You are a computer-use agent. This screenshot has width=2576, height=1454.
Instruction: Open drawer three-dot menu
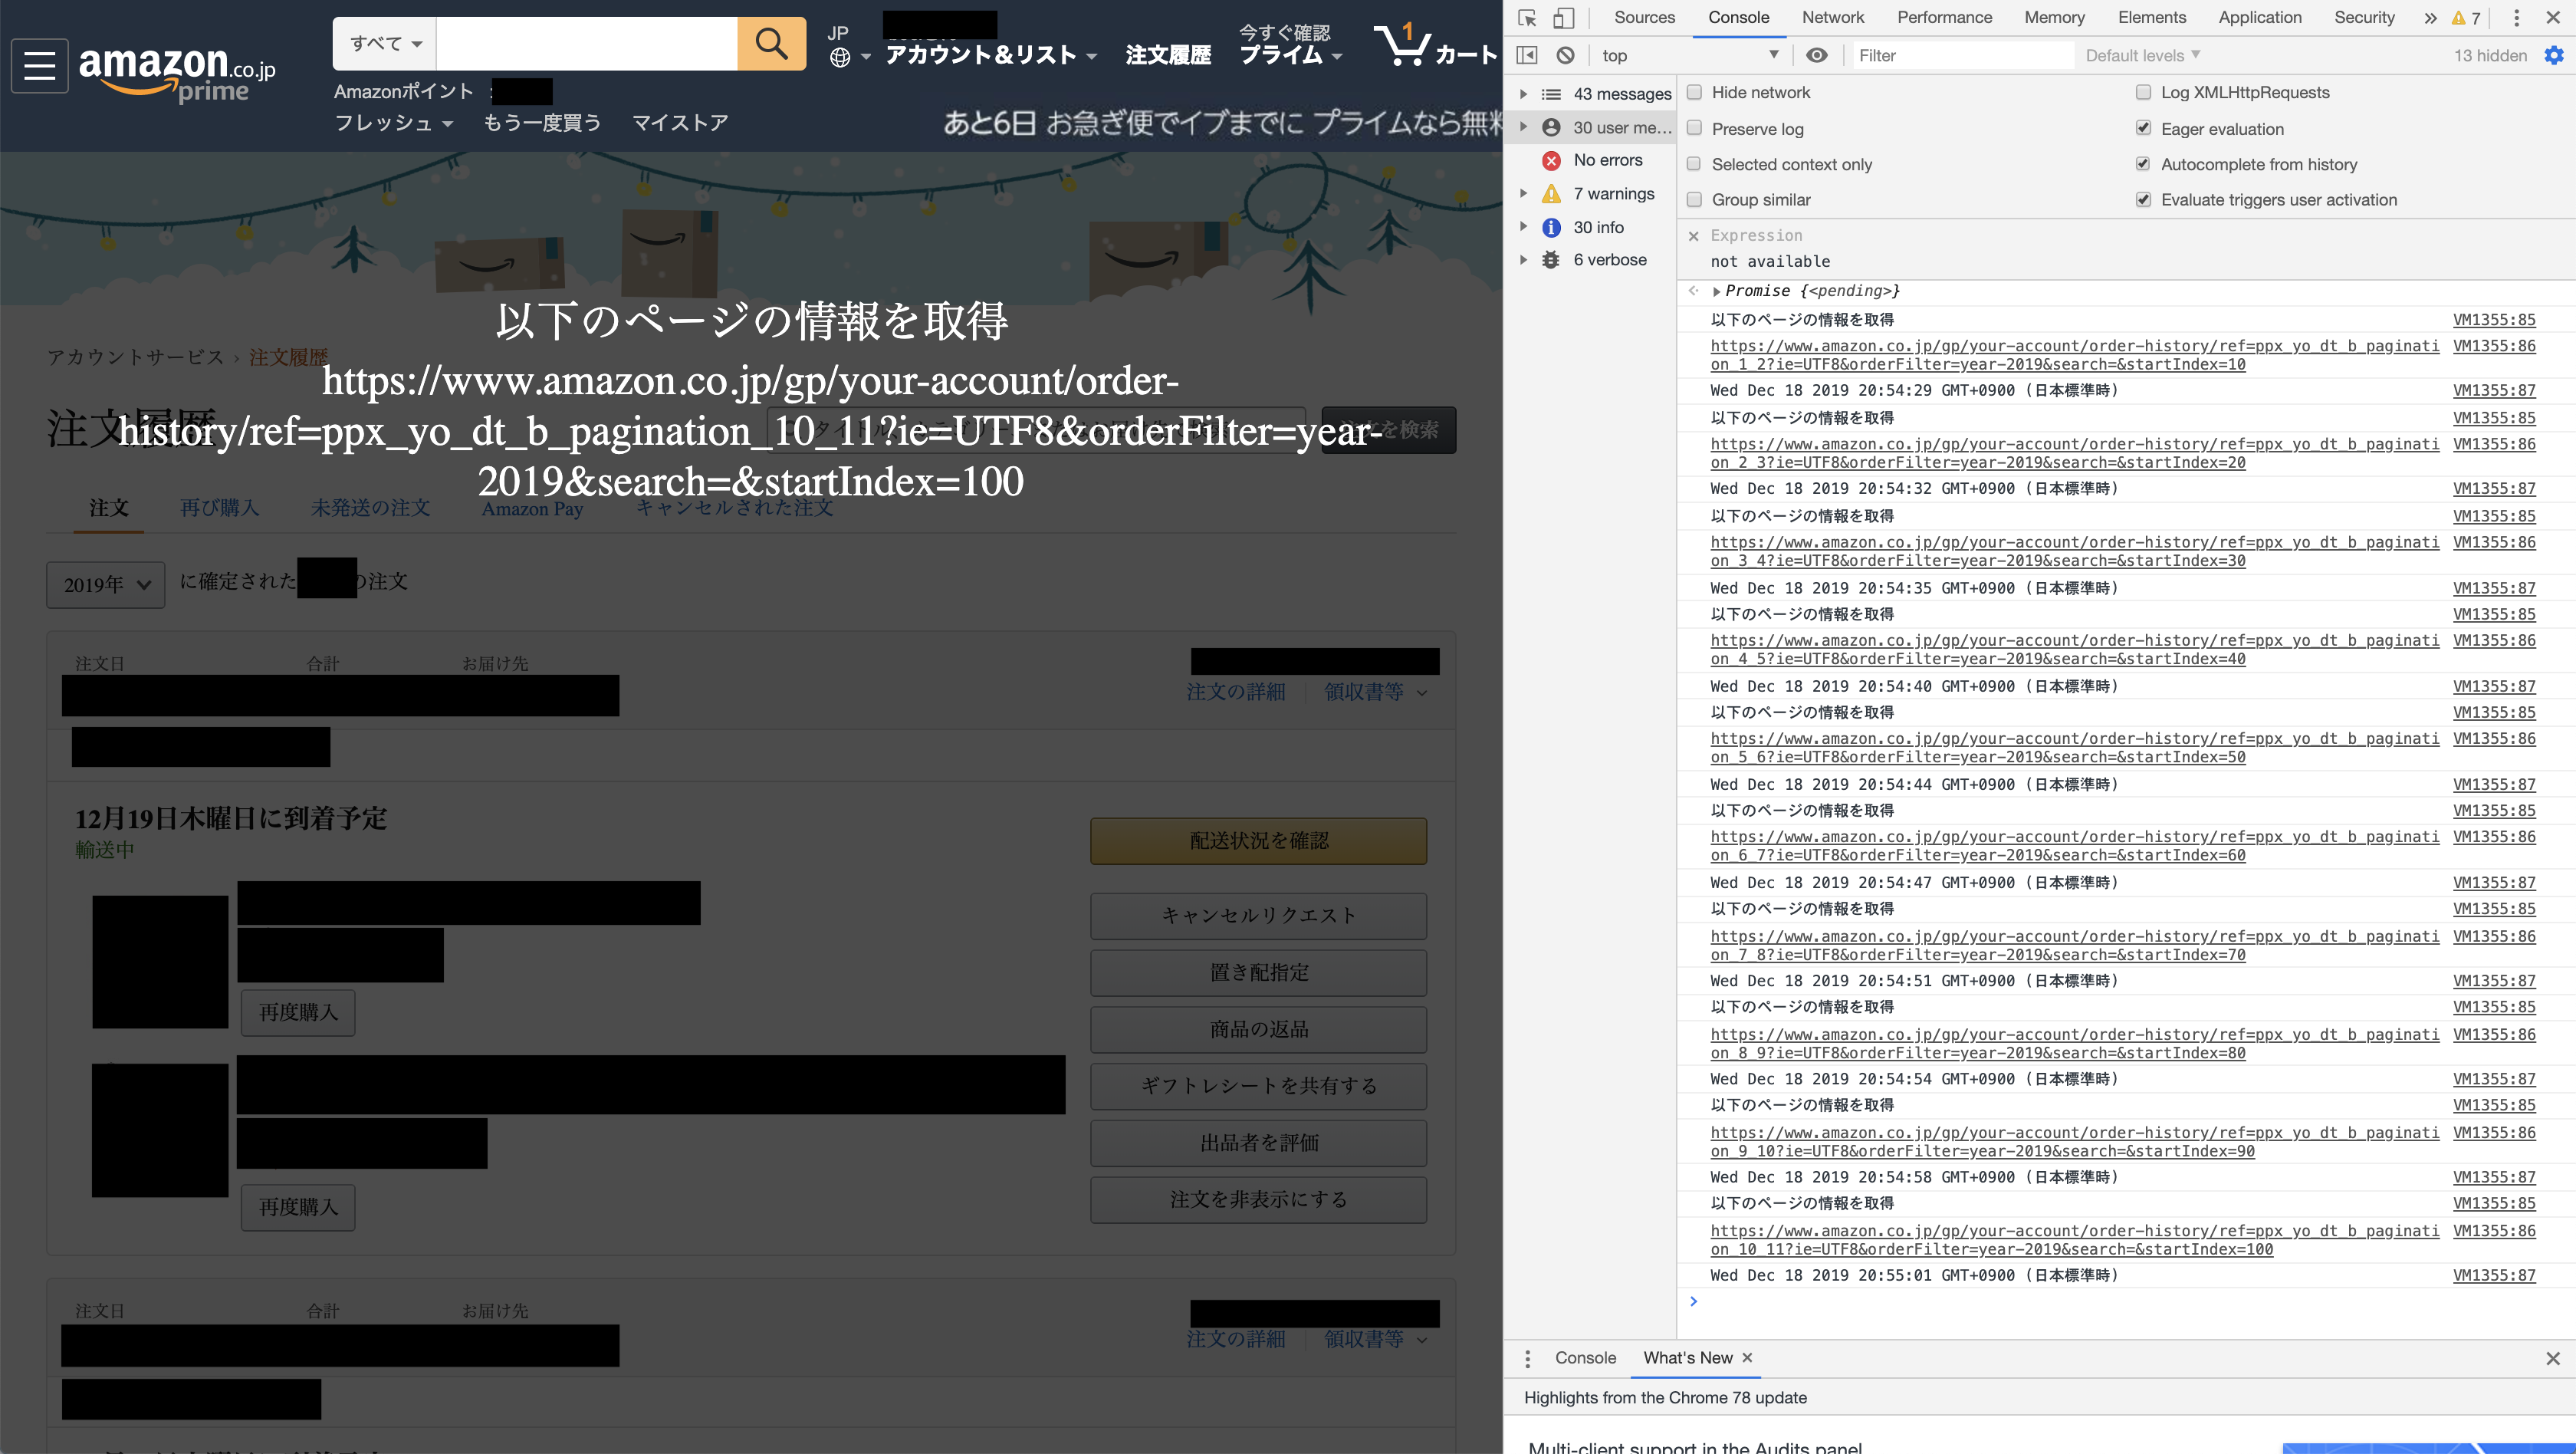[1527, 1358]
